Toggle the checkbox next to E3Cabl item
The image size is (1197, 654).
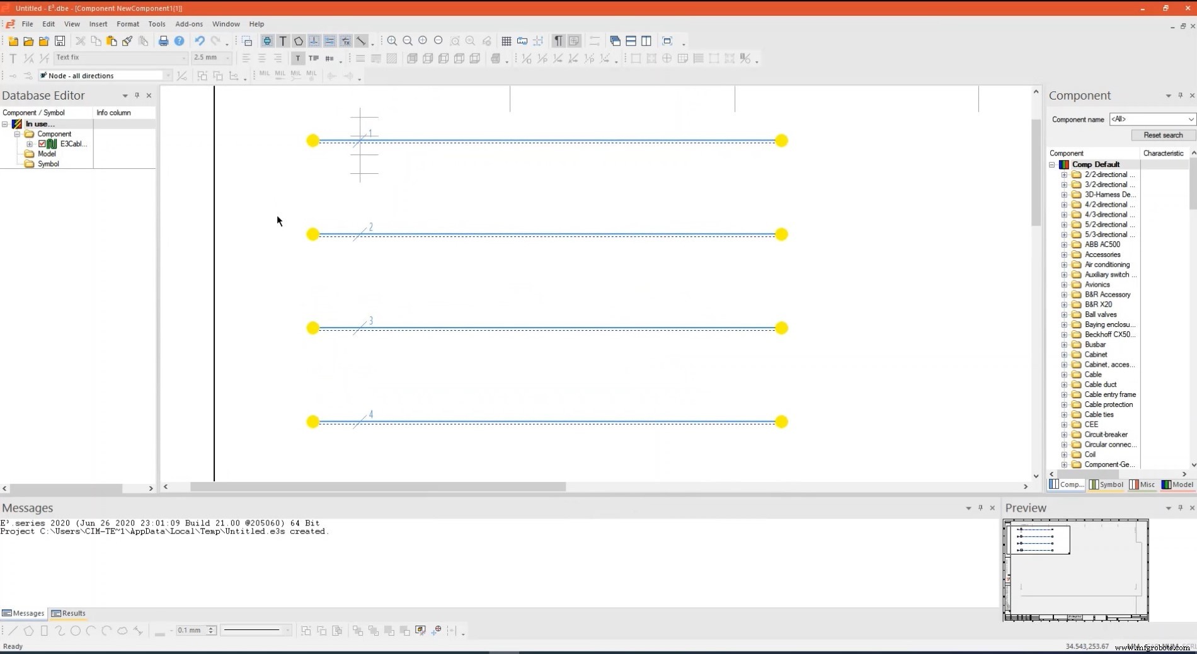tap(42, 144)
